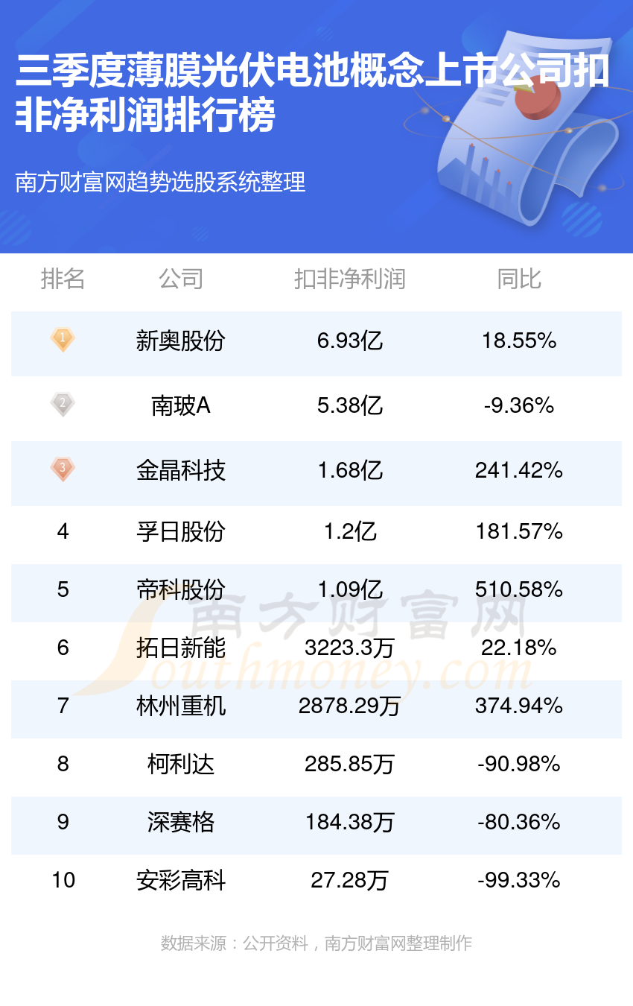Click the 南方财富网趋势选股系统整理 subtitle
The width and height of the screenshot is (633, 1006).
(160, 183)
